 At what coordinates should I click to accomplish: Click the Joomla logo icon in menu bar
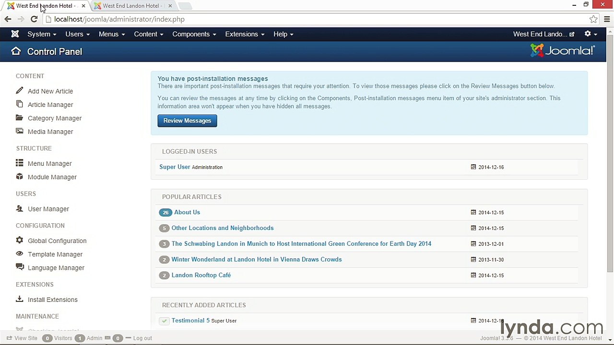[x=15, y=34]
